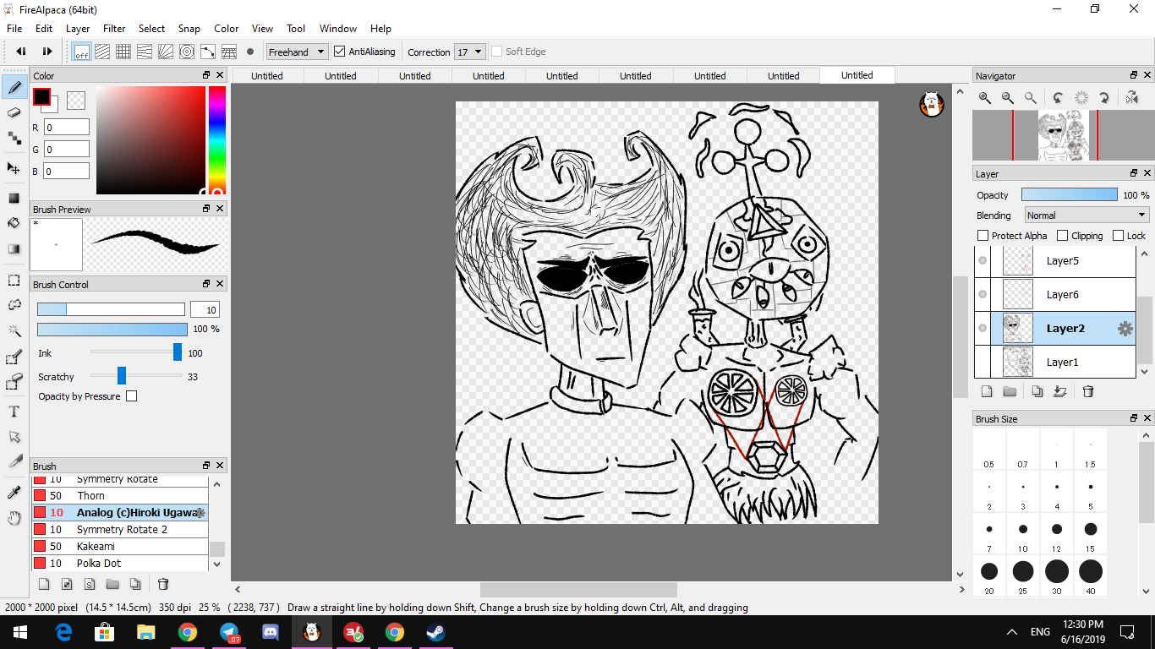Viewport: 1155px width, 649px height.
Task: Open the Correction value dropdown
Action: pos(469,52)
